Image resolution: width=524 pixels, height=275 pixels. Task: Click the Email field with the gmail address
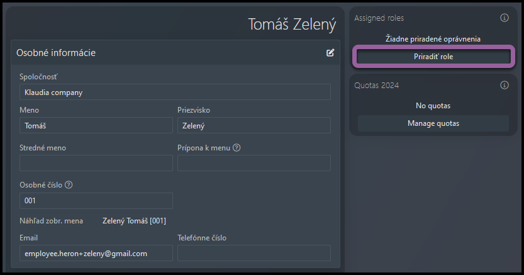(96, 253)
